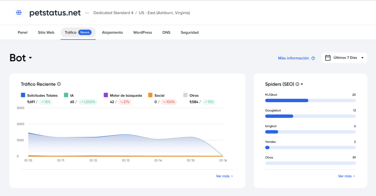Switch to the Alojamiento tab
This screenshot has width=376, height=196.
pos(112,32)
